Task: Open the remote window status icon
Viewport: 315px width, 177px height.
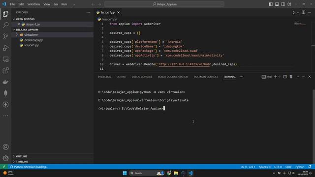Action: [4, 167]
